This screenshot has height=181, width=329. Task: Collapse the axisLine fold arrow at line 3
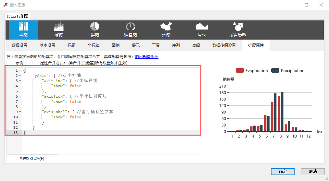(x=20, y=81)
